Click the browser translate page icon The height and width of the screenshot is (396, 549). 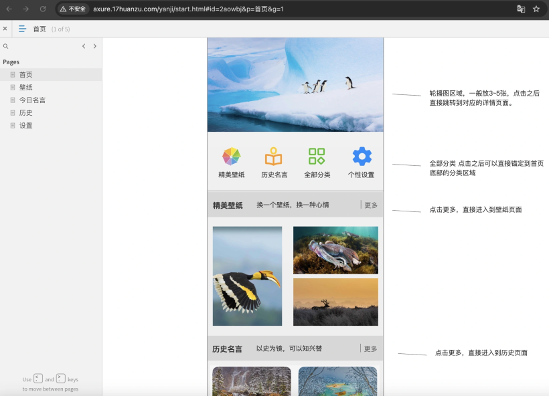pos(521,9)
